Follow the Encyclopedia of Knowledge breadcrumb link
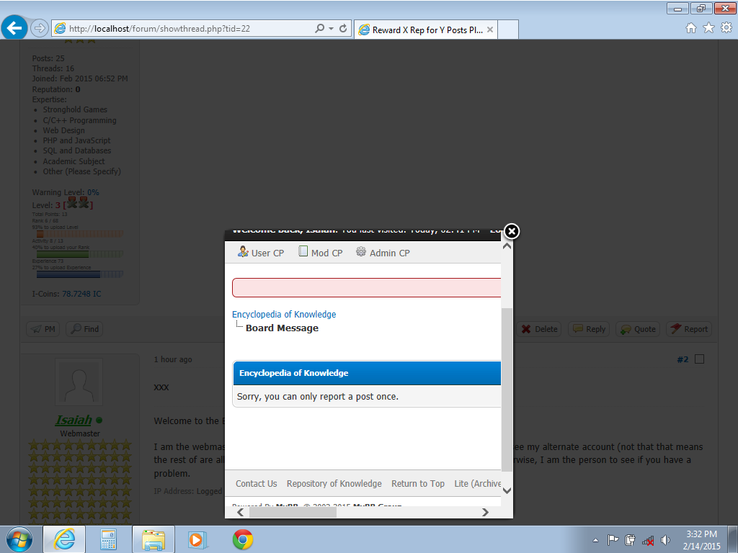 pyautogui.click(x=284, y=314)
